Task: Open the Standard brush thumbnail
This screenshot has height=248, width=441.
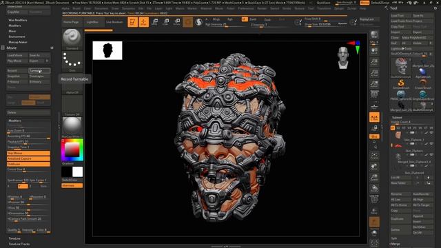Action: pyautogui.click(x=72, y=39)
